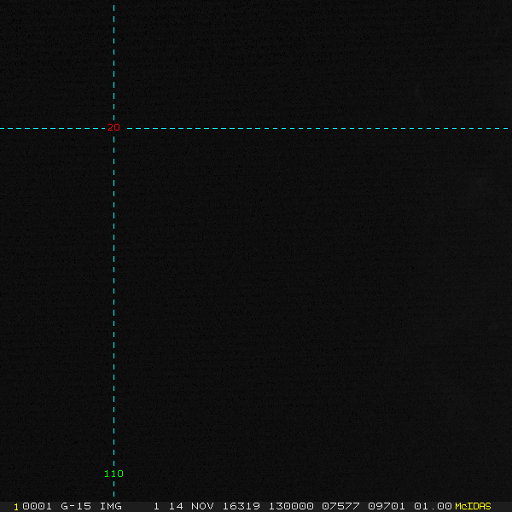This screenshot has width=512, height=512.
Task: Click the satellite name G-15
Action: [76, 506]
